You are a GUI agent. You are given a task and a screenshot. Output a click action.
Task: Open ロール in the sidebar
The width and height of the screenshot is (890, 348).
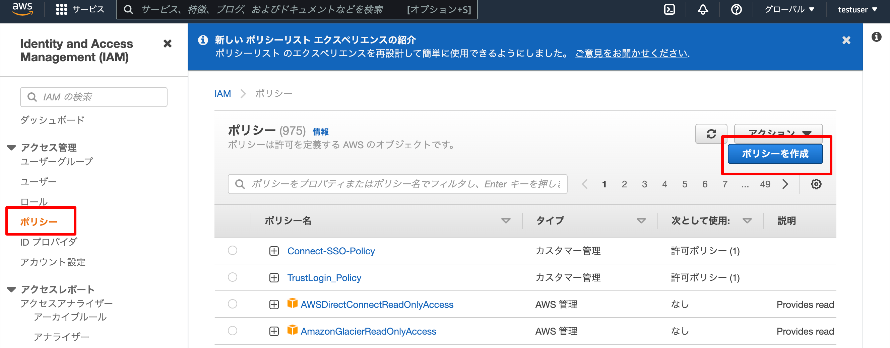(x=34, y=202)
